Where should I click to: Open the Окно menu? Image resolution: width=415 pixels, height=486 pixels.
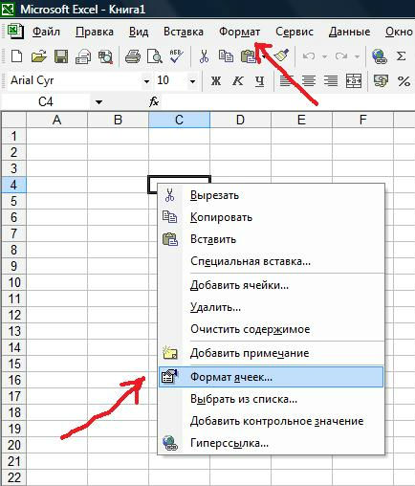[x=399, y=32]
